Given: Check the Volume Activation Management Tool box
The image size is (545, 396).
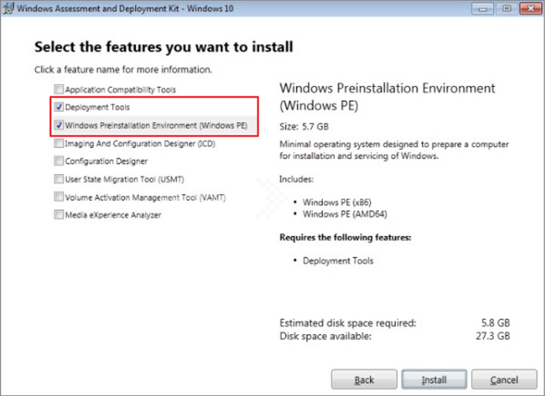Looking at the screenshot, I should click(x=59, y=197).
